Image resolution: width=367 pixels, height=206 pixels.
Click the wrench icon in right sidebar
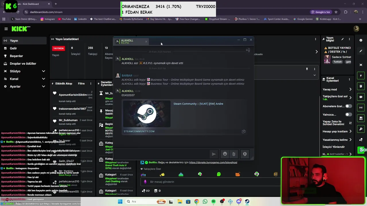[x=361, y=129]
